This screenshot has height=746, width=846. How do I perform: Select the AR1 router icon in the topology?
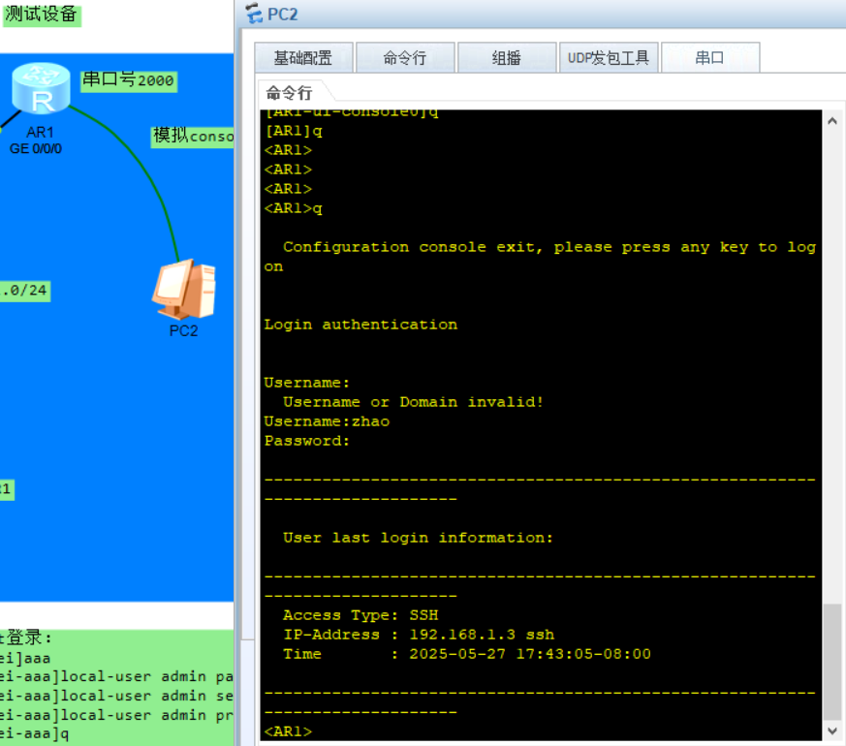coord(41,87)
